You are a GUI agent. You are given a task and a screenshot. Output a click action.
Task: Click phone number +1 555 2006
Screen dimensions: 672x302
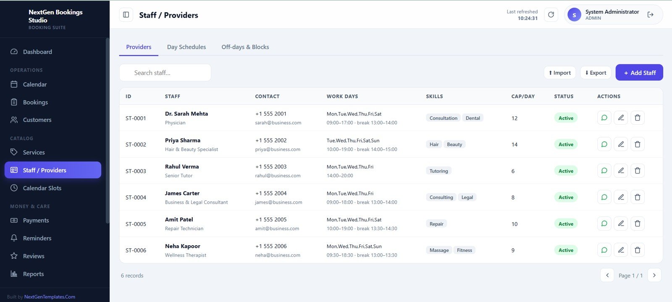(x=271, y=246)
